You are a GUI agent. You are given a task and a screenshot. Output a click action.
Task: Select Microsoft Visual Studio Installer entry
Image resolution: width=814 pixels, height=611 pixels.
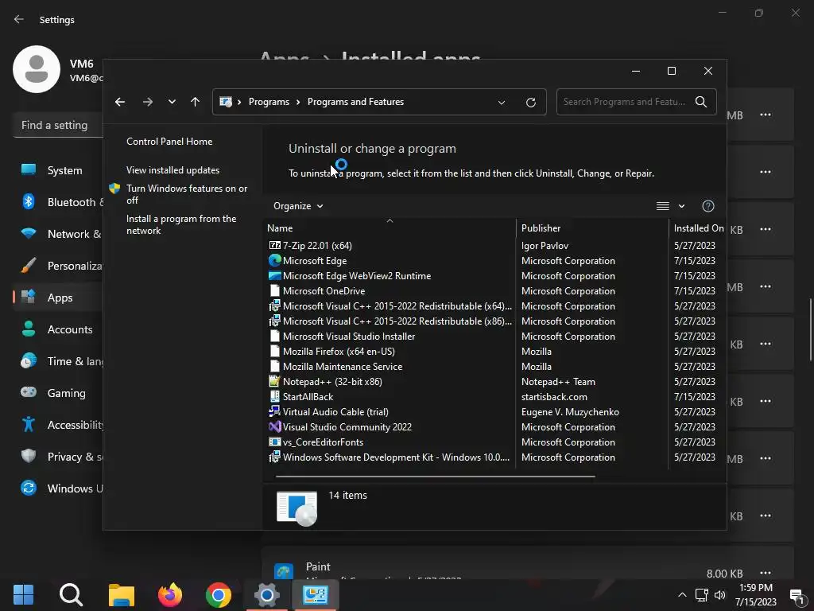(x=348, y=337)
